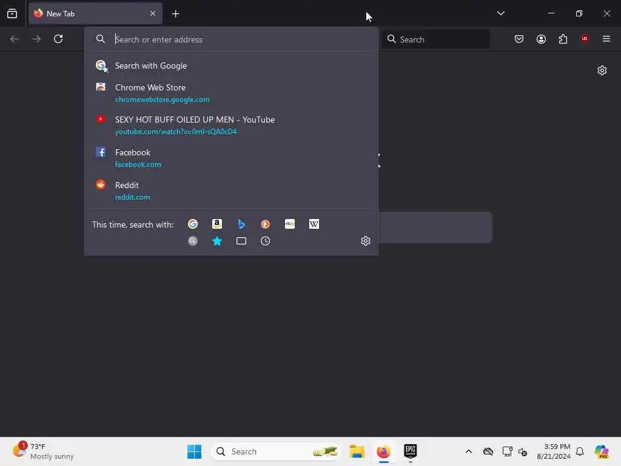Open the OneDrive cloud tray icon
The width and height of the screenshot is (621, 466).
(488, 451)
